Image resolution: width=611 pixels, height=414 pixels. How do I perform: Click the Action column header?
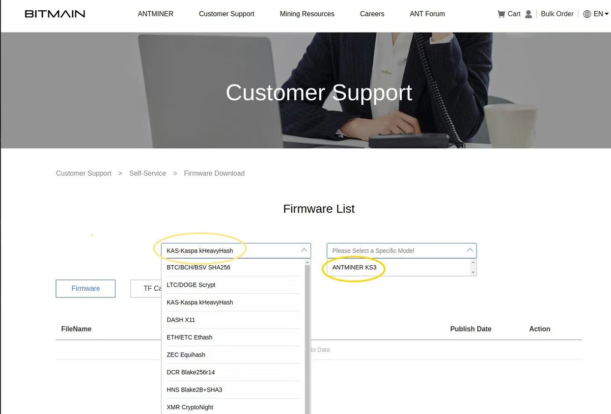pos(540,329)
